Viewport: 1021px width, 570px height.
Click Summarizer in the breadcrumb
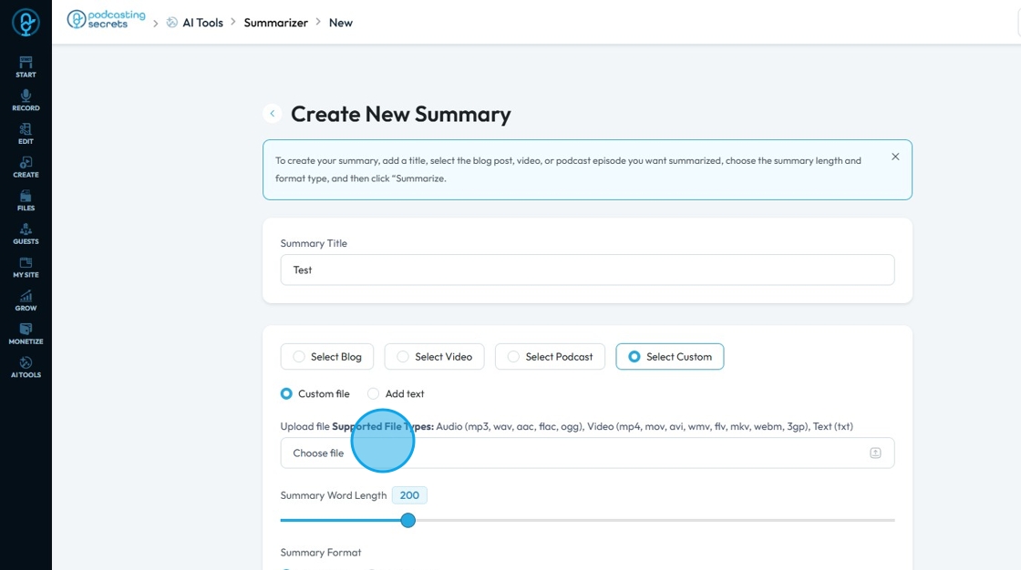pyautogui.click(x=275, y=23)
